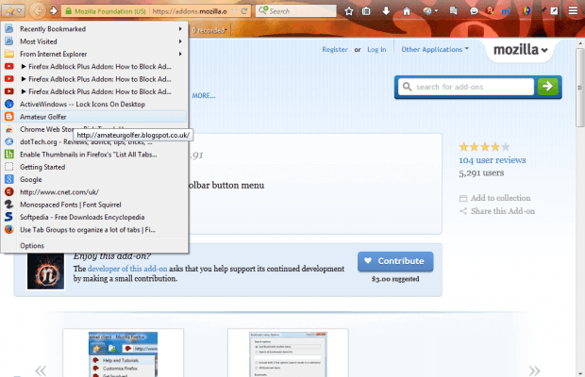
Task: Open the Firefox hamburger menu
Action: point(573,10)
